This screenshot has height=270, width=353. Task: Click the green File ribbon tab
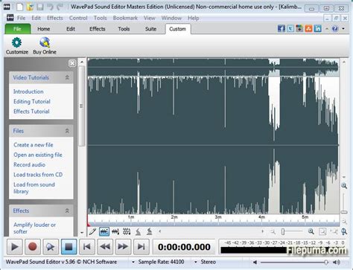[x=17, y=29]
